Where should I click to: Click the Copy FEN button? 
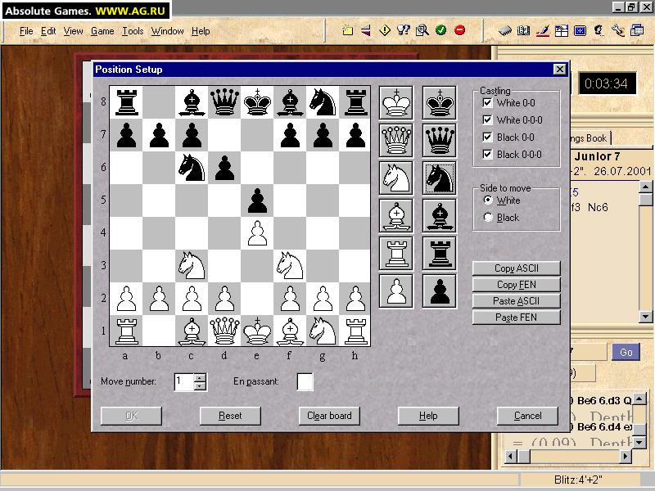tap(517, 284)
